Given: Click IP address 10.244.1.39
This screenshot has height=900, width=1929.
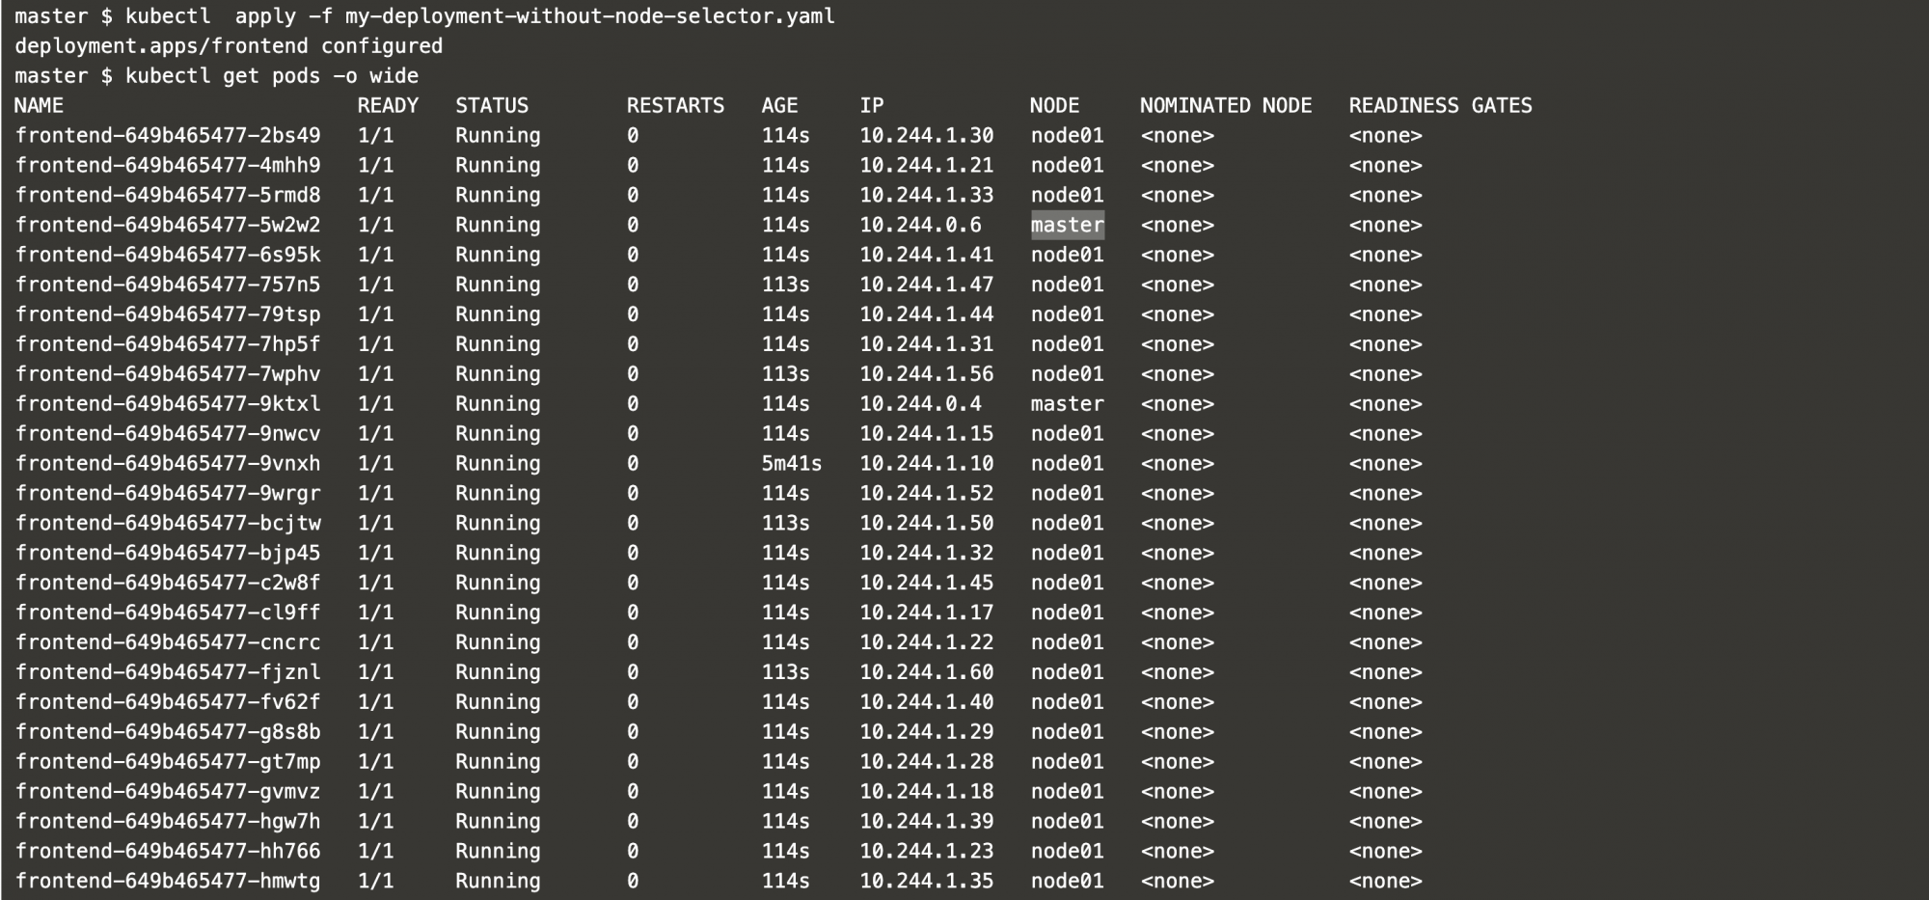Looking at the screenshot, I should pos(927,822).
